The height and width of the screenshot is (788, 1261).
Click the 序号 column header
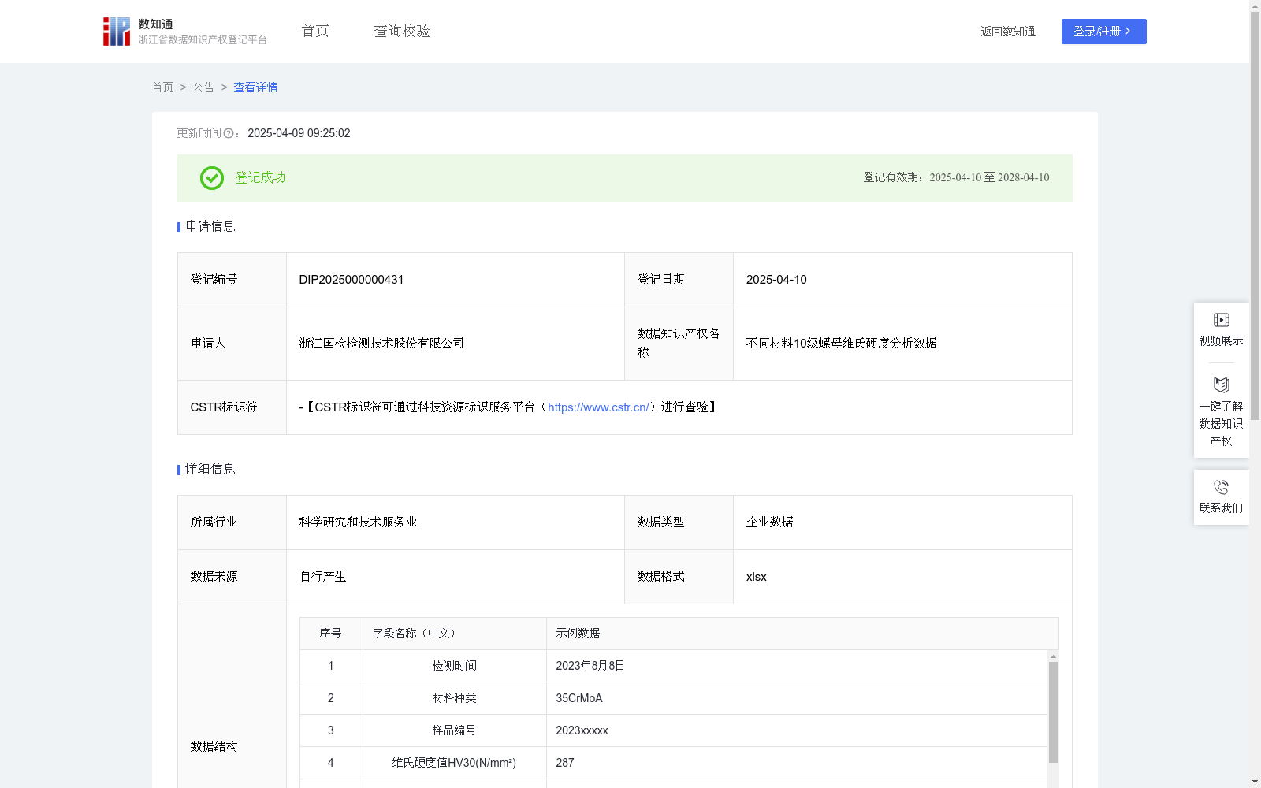(330, 634)
